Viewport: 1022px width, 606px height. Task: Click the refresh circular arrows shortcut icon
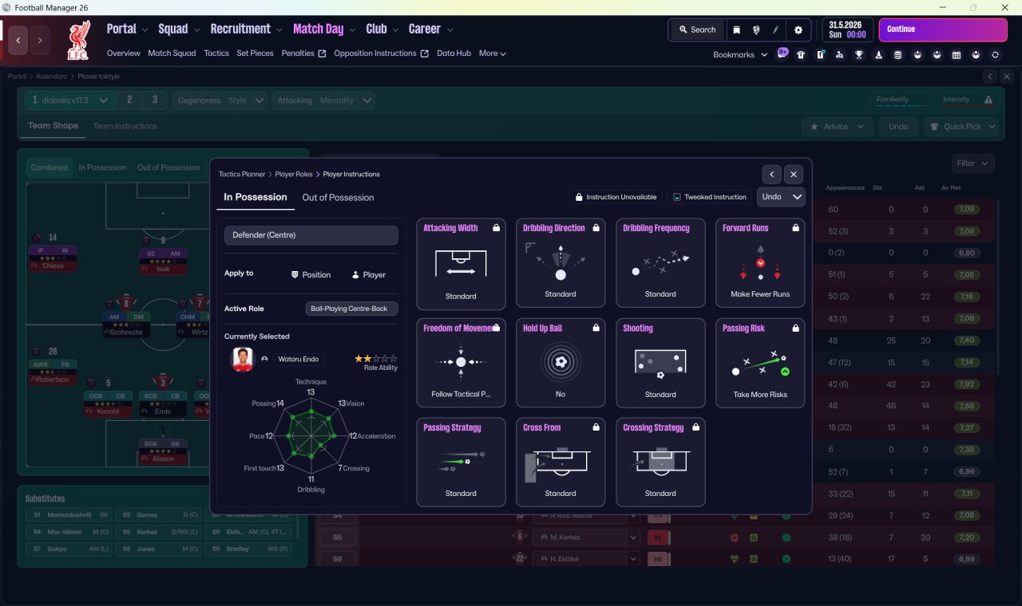995,55
